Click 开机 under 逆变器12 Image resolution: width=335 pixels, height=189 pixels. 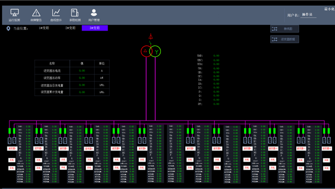(x=326, y=169)
